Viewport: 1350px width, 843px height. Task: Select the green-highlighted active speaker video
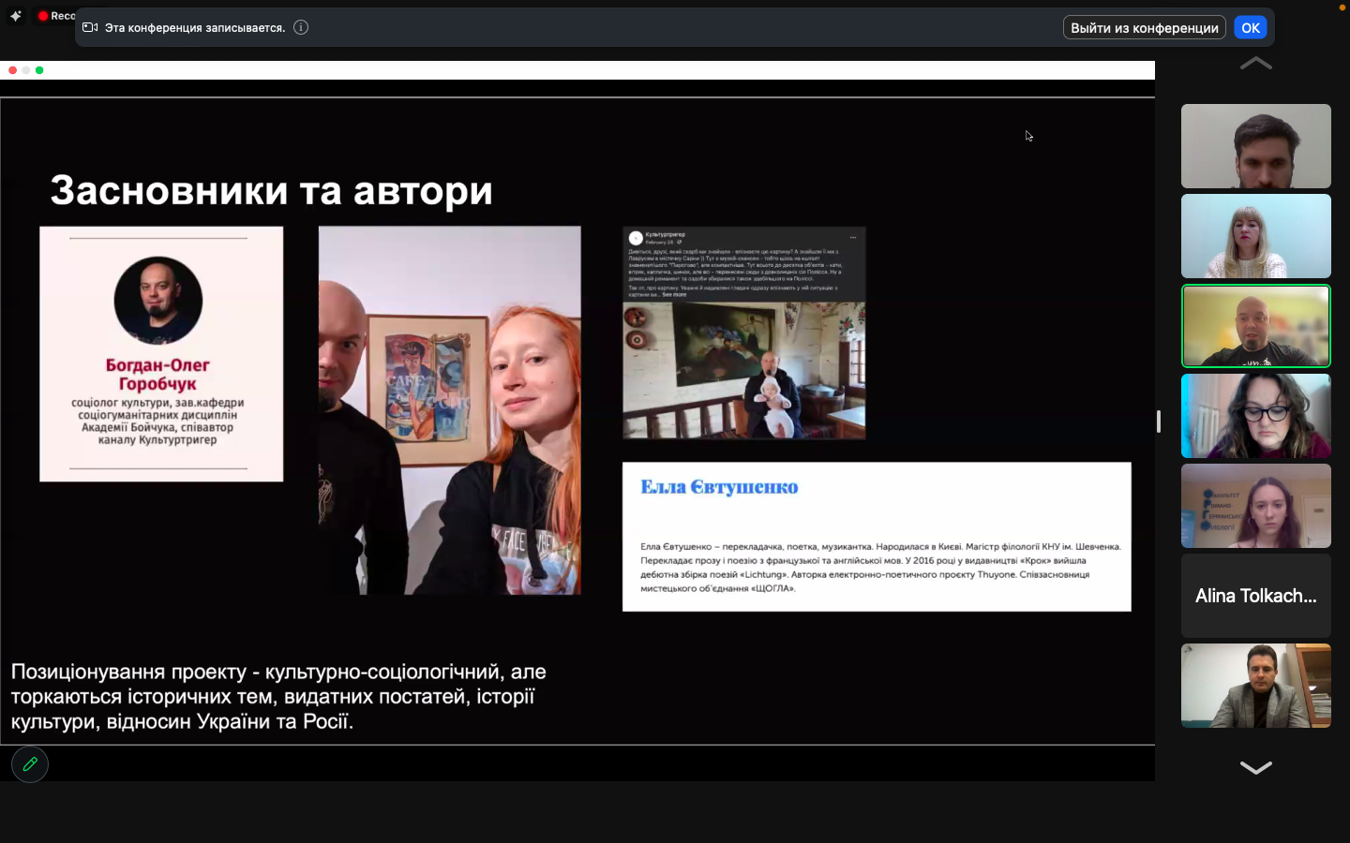click(x=1255, y=326)
